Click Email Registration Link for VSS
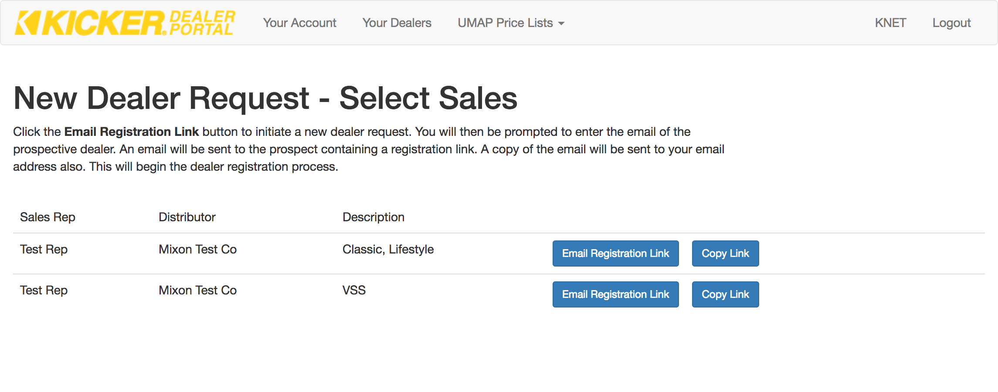The image size is (998, 392). coord(615,294)
